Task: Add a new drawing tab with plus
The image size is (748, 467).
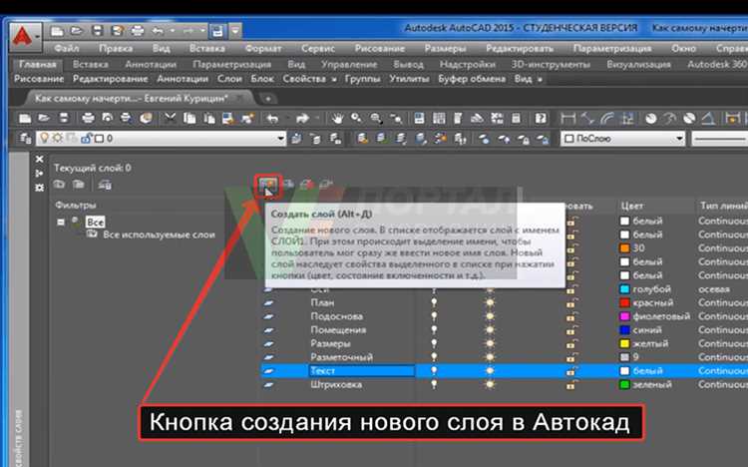Action: click(267, 98)
